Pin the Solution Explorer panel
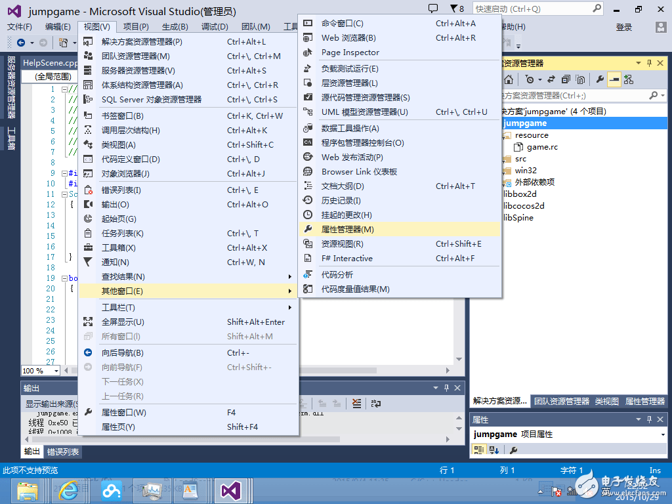The image size is (672, 504). tap(649, 63)
